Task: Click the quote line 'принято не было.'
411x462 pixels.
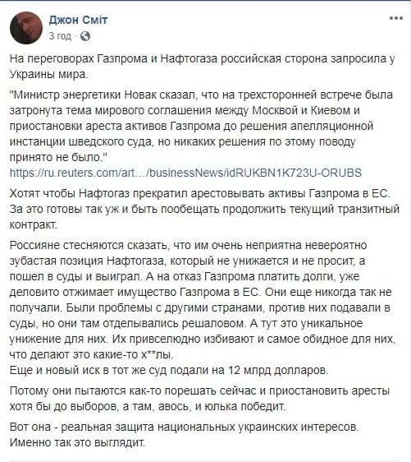Action: click(x=57, y=157)
